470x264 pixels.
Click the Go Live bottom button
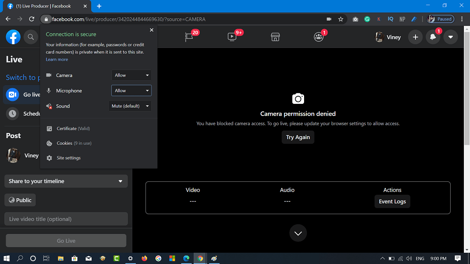(66, 241)
